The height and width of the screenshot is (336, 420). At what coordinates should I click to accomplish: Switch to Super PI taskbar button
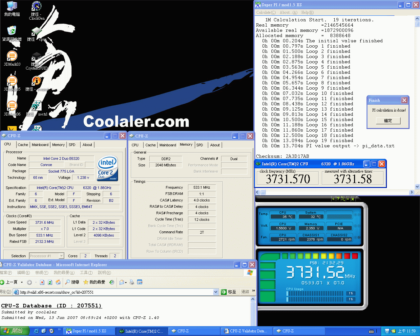point(89,331)
